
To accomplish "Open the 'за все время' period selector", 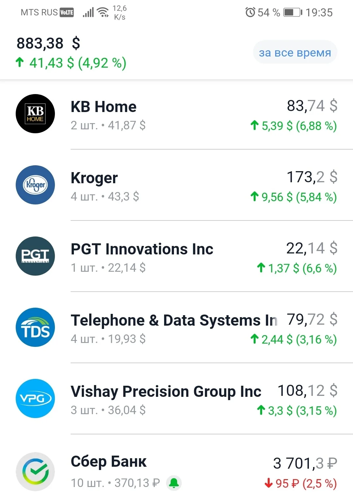I will (x=295, y=52).
